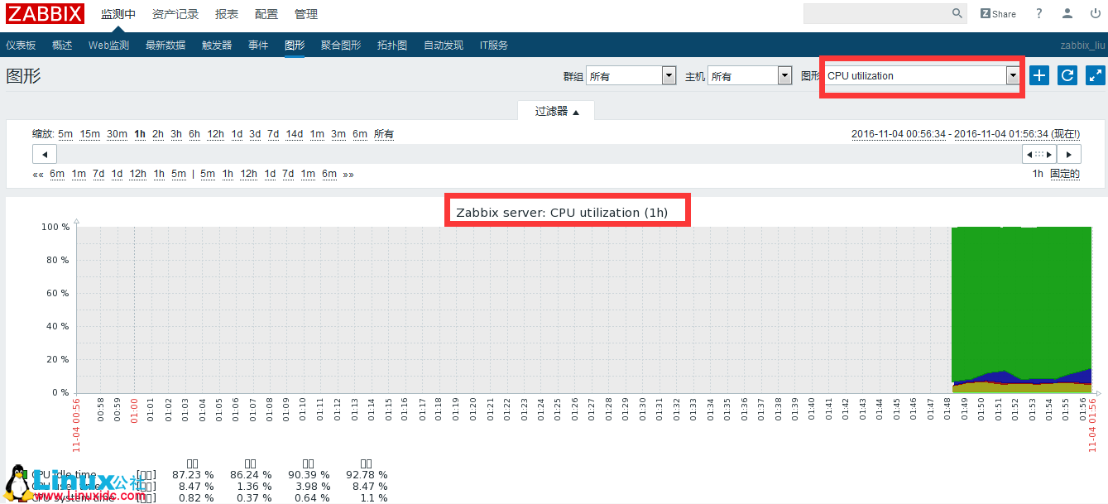Log out using the power icon

[1094, 14]
